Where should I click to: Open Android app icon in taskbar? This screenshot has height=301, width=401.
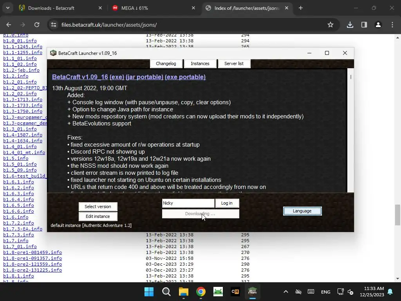click(x=218, y=292)
